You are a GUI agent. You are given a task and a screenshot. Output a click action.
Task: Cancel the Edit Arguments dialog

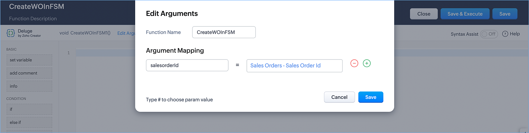tap(339, 97)
